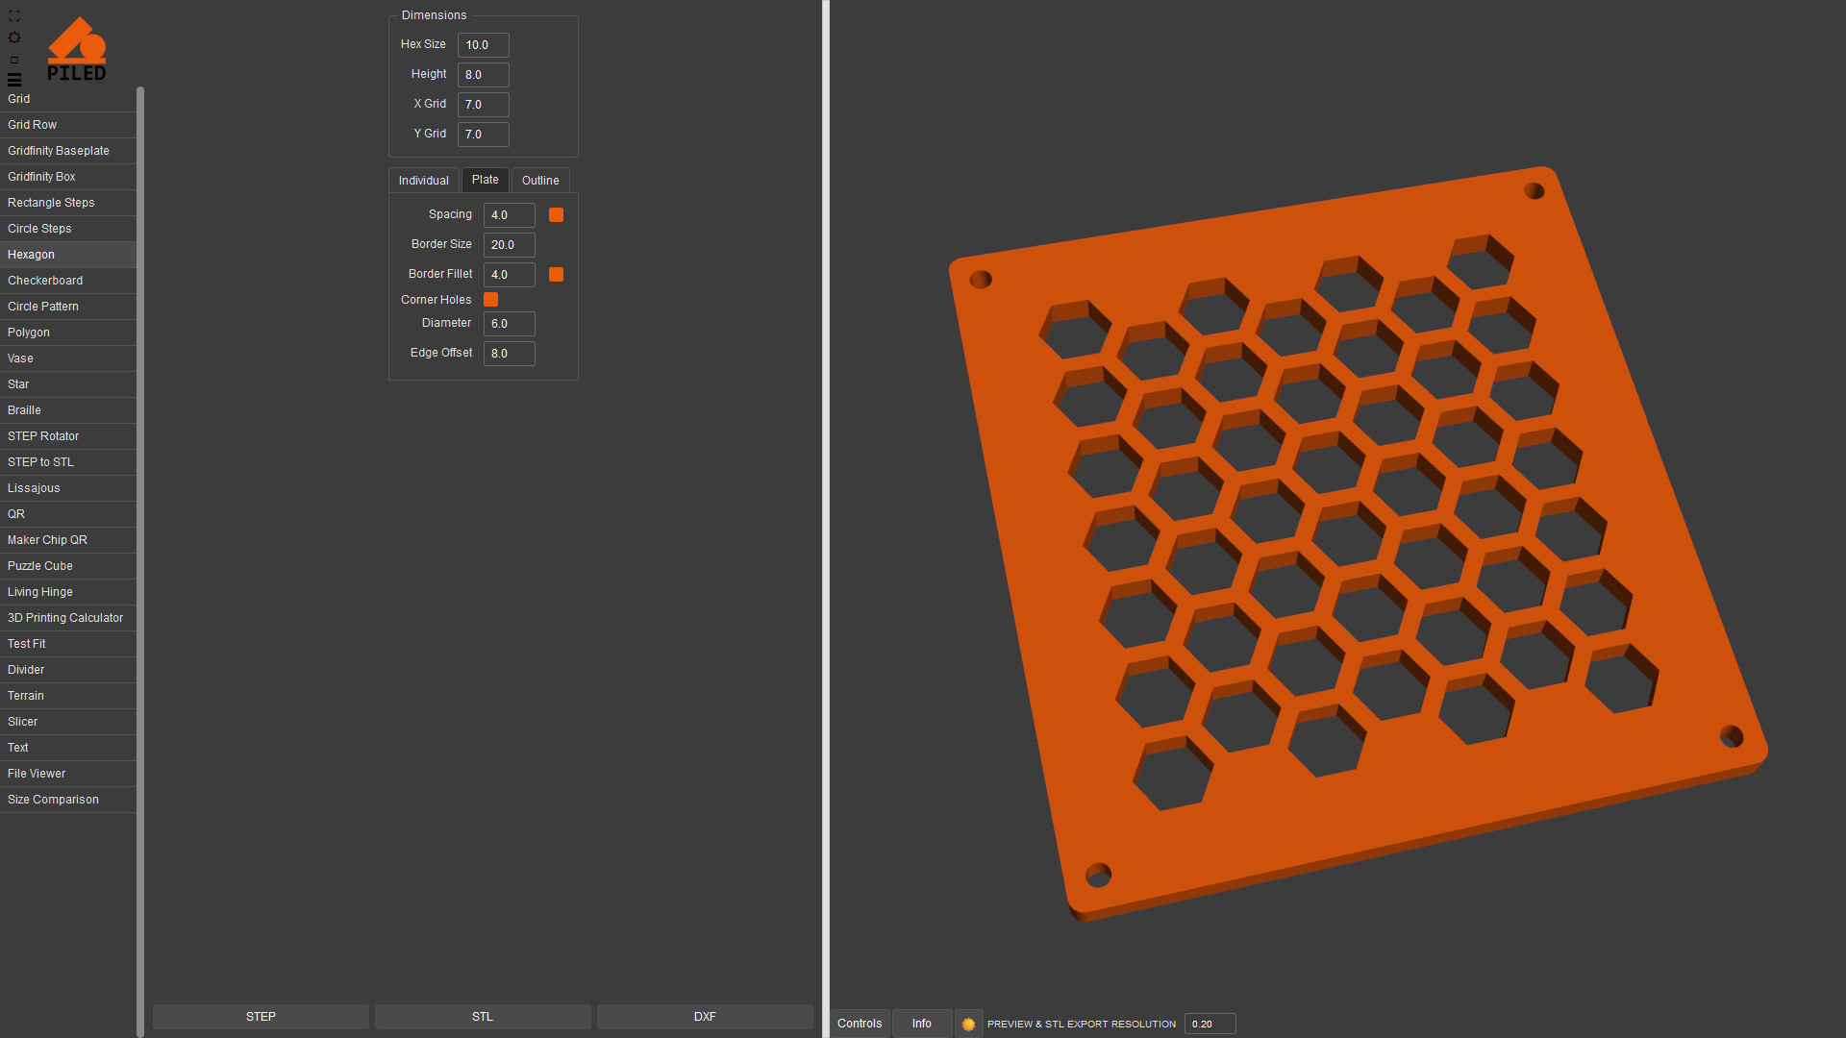Click the orange sun icon near resolution
Image resolution: width=1846 pixels, height=1038 pixels.
968,1024
